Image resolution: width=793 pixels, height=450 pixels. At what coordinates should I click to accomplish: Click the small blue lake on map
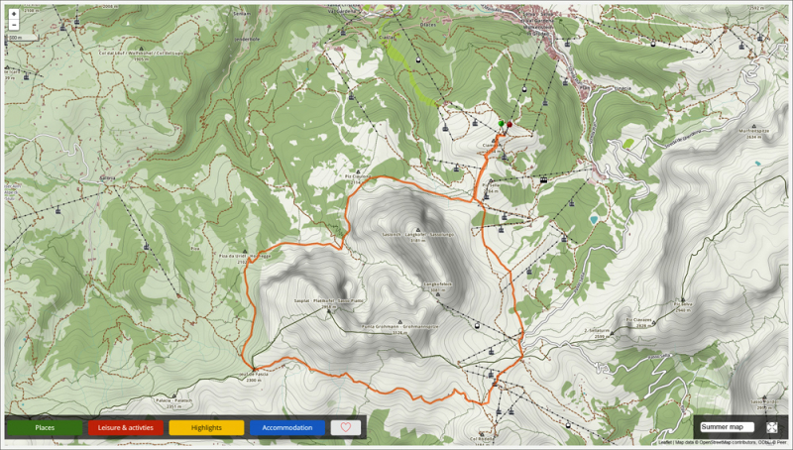pos(594,219)
